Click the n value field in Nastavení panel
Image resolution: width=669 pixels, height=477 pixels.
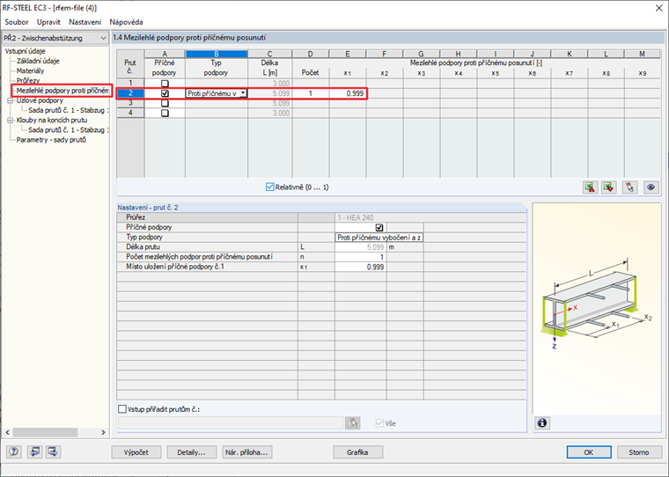361,257
